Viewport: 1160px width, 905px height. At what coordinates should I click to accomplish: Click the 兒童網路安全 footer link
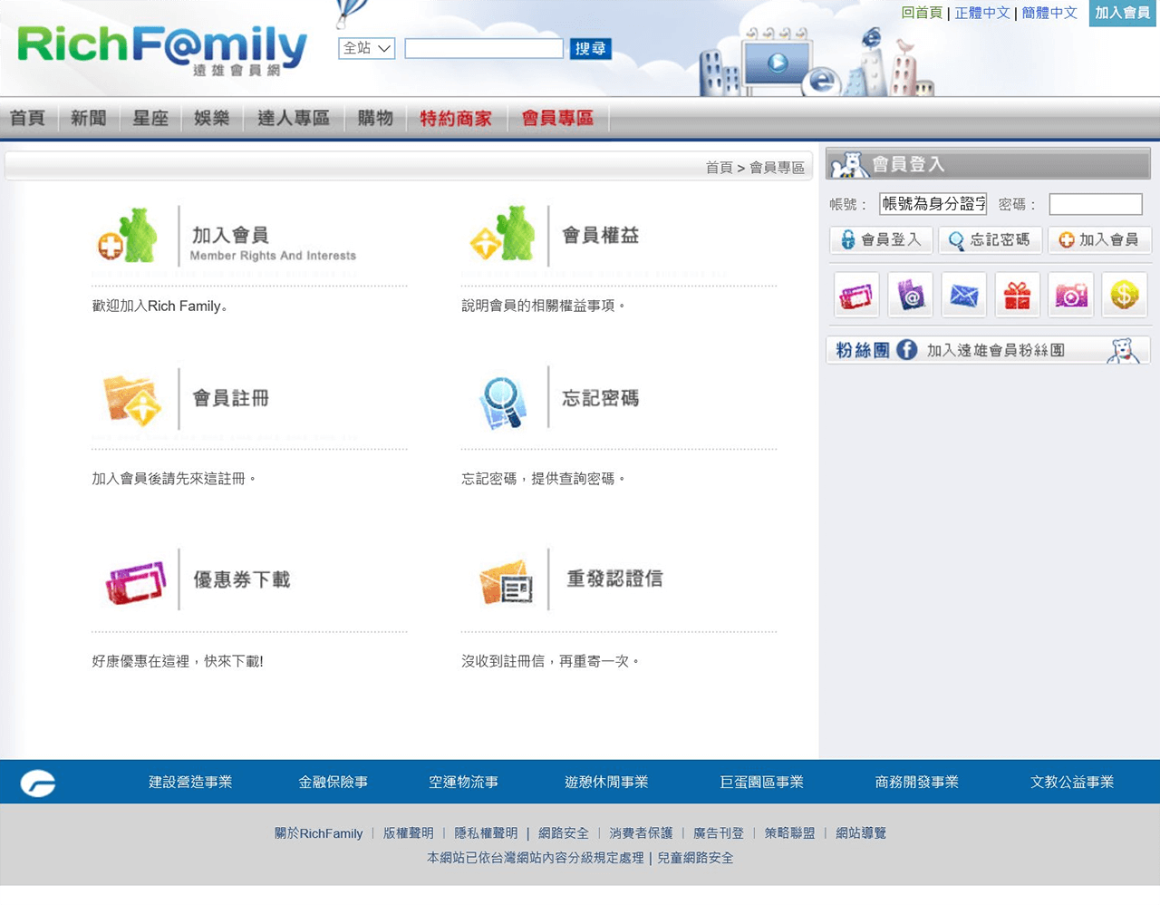(x=695, y=858)
